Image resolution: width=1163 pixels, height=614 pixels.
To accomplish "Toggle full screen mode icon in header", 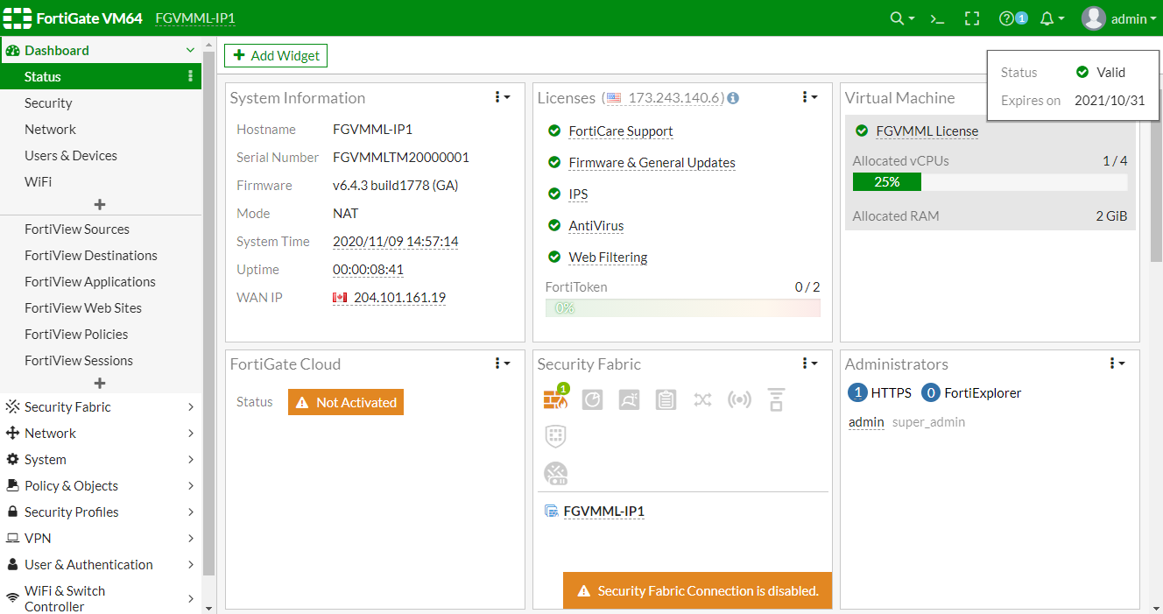I will tap(972, 18).
